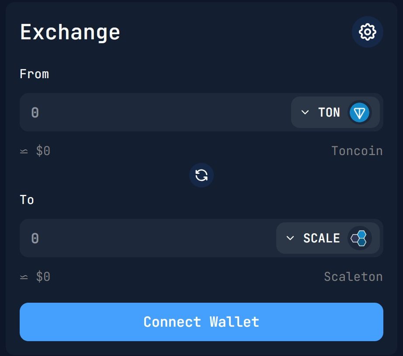Click the $0 value below To field
Image resolution: width=403 pixels, height=356 pixels.
click(x=43, y=277)
